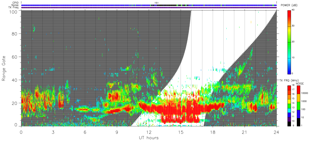
Task: Click the 40 tick on Range Gate axis
Action: [x=14, y=80]
